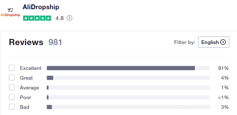Click the Bad 3% rating bar
The width and height of the screenshot is (237, 115).
(x=128, y=107)
